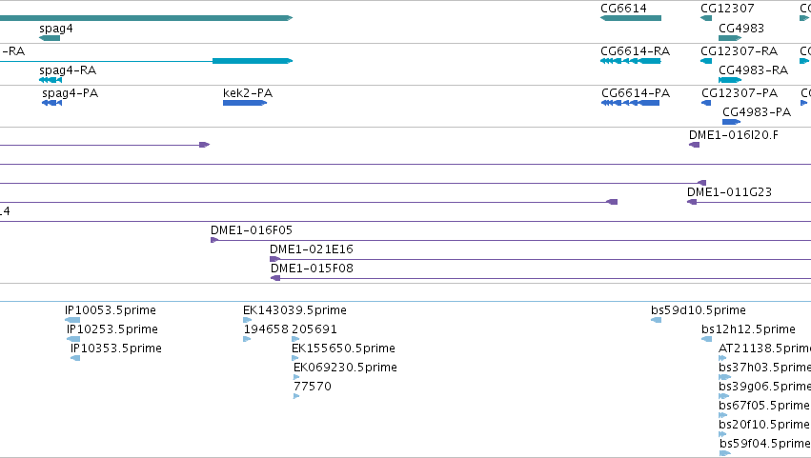Click the 194658 EST label
811x458 pixels.
[266, 329]
